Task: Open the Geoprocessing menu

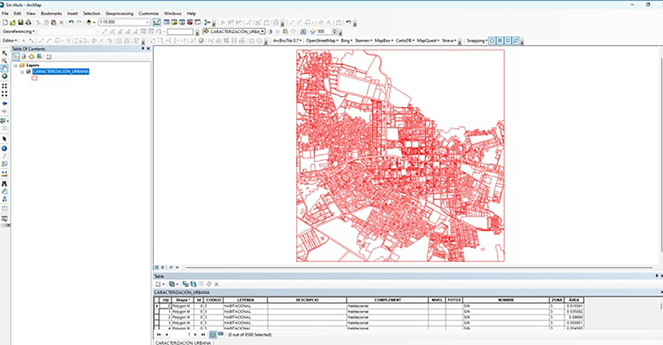Action: click(x=119, y=13)
